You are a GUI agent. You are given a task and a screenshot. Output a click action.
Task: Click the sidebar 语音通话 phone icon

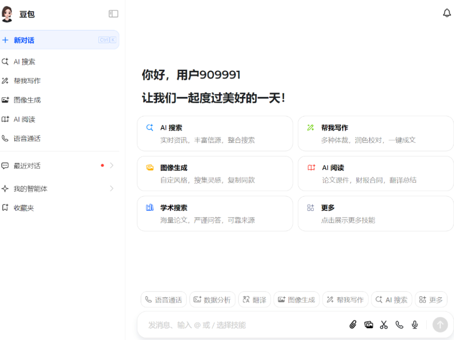coord(5,138)
